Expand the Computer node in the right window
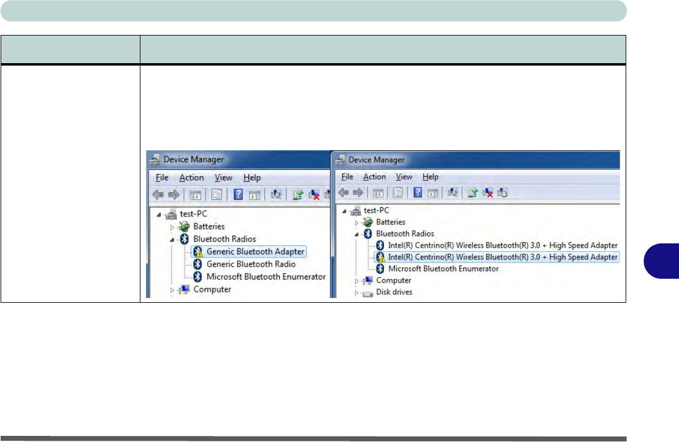679x442 pixels. click(358, 280)
